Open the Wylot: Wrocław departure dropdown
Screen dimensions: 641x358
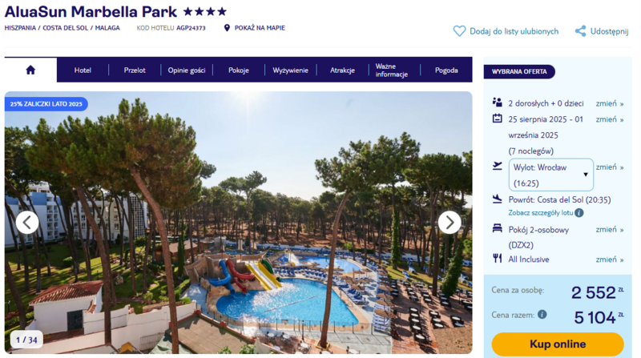(550, 175)
